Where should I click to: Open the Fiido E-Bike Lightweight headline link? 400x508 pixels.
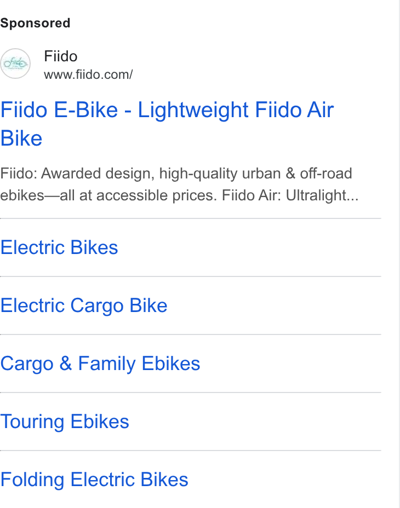167,124
